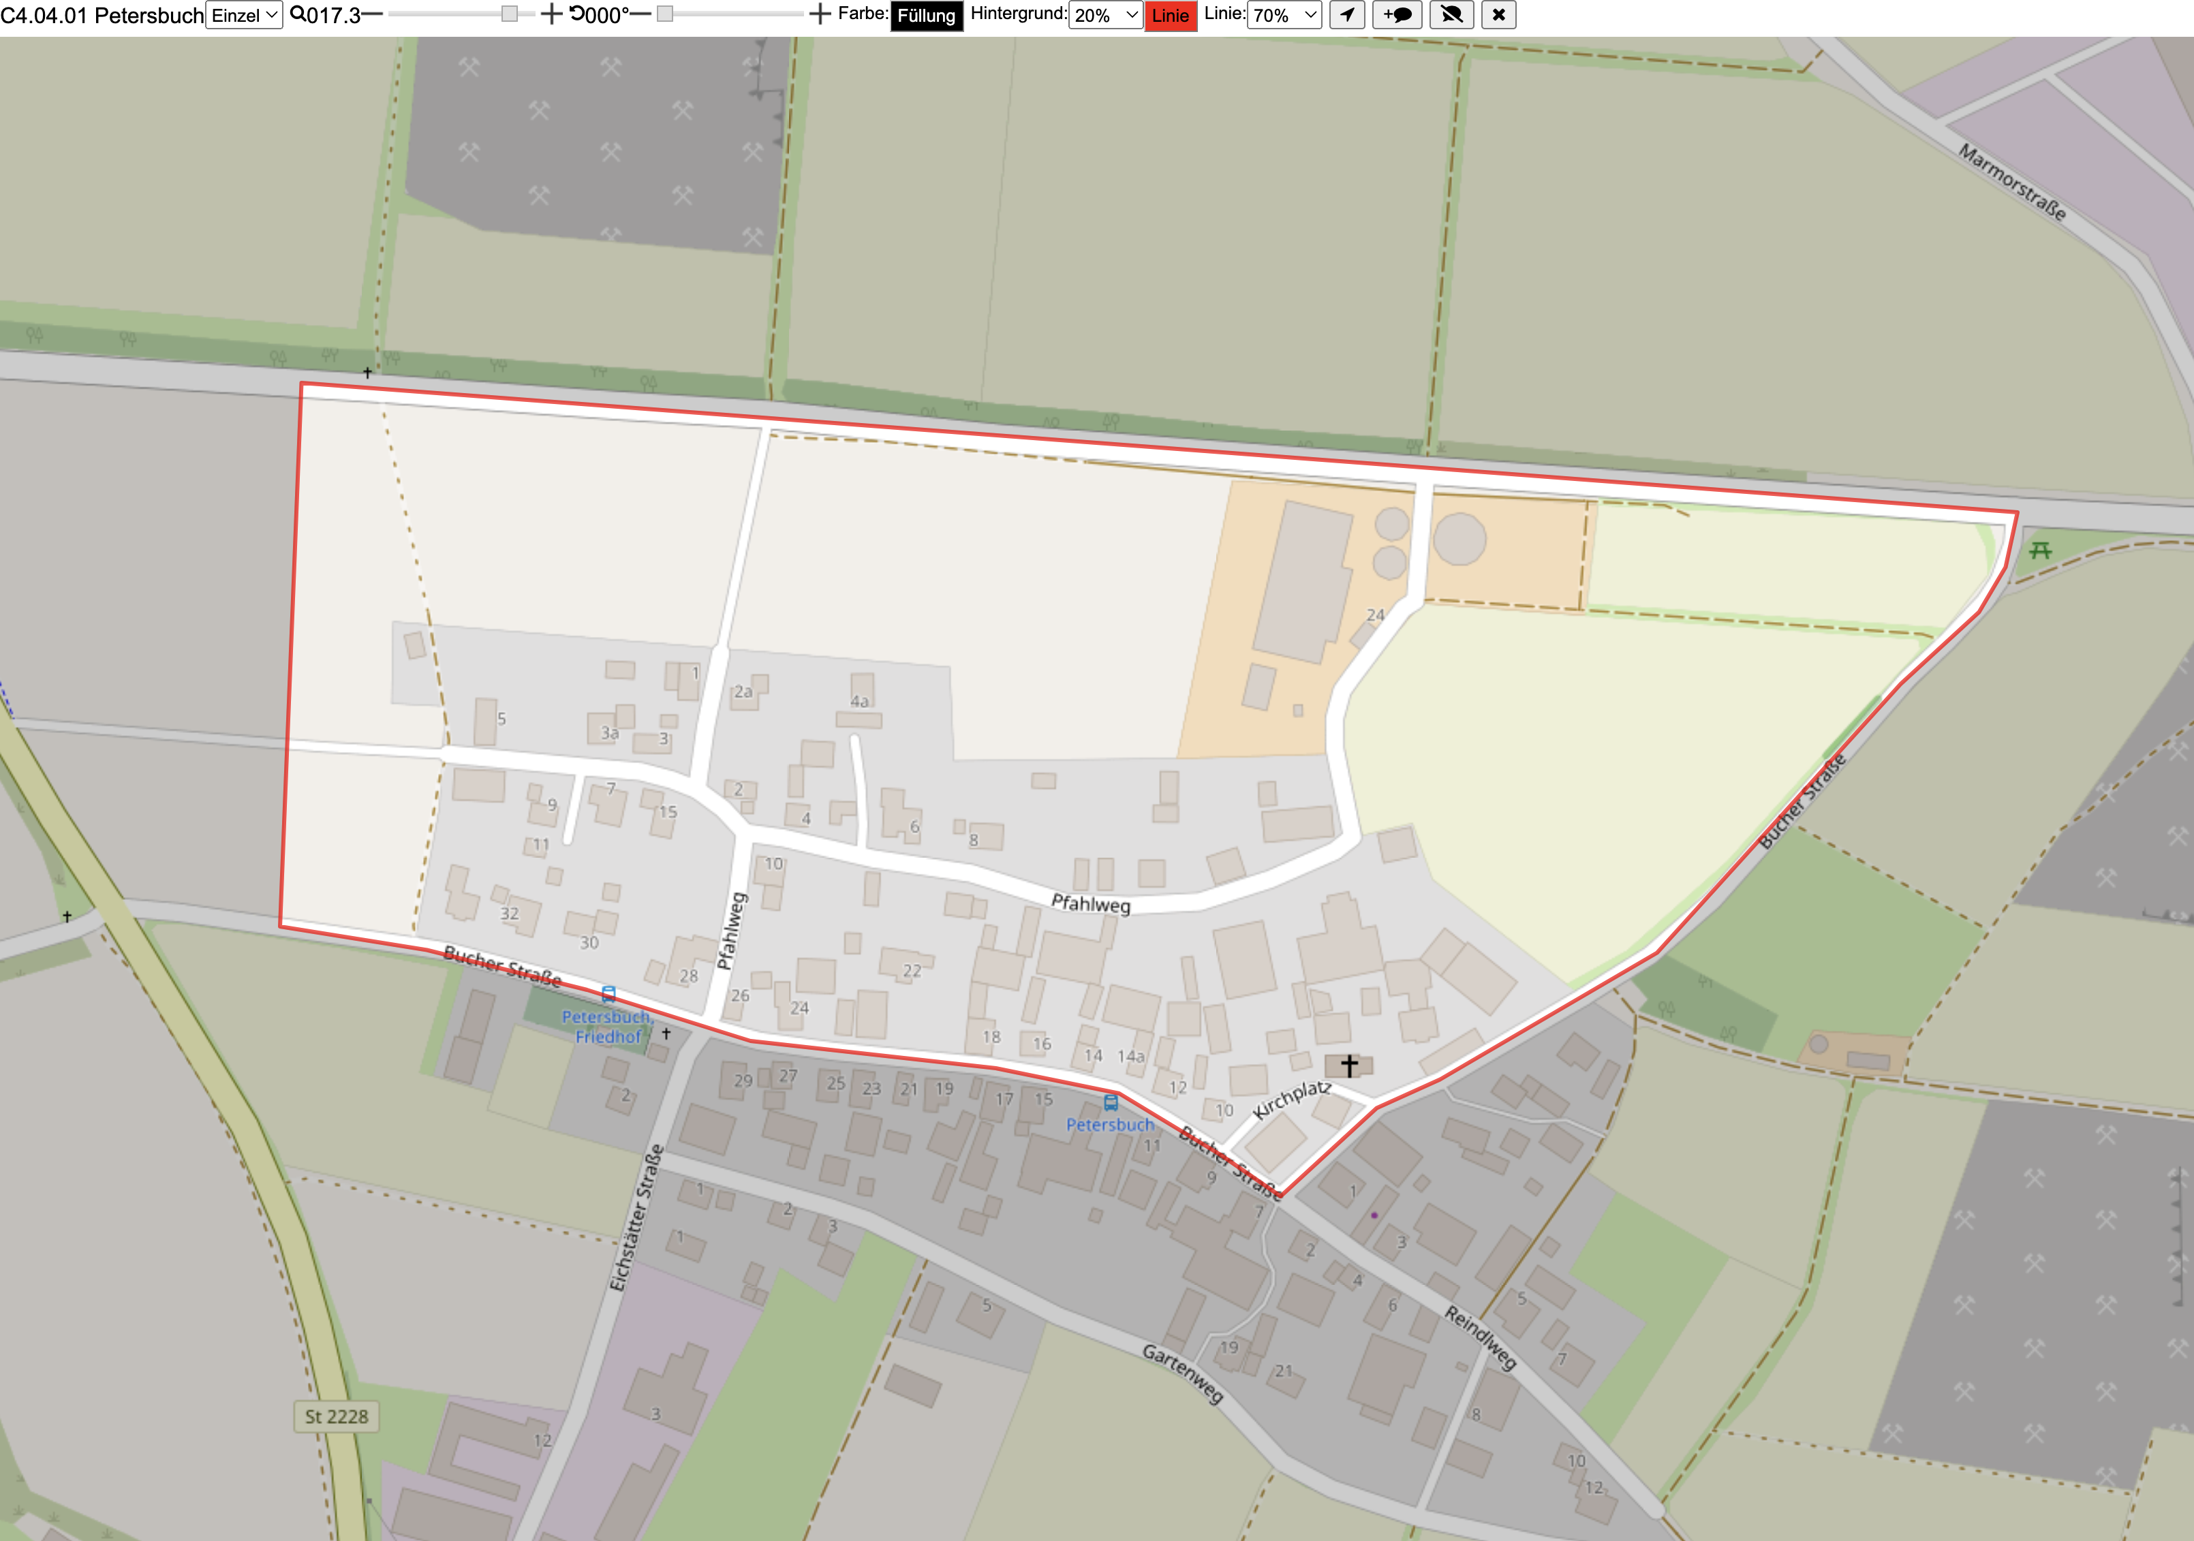The width and height of the screenshot is (2194, 1541).
Task: Add a comment with the speech bubble button
Action: pos(1397,15)
